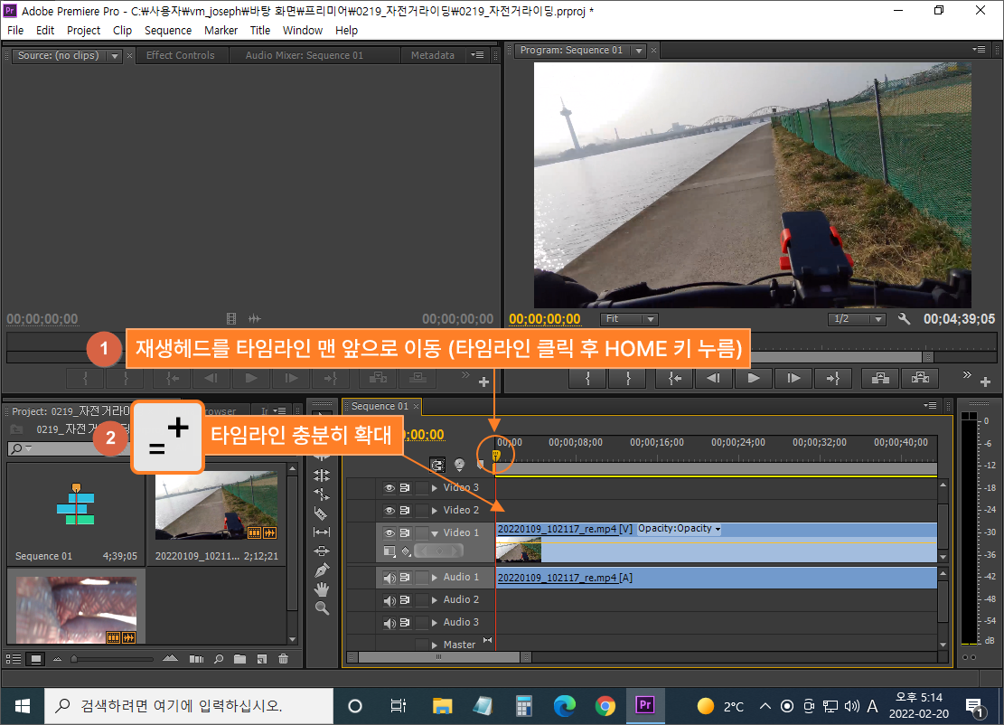Viewport: 1004px width, 725px height.
Task: Click Play in Program monitor
Action: [754, 379]
